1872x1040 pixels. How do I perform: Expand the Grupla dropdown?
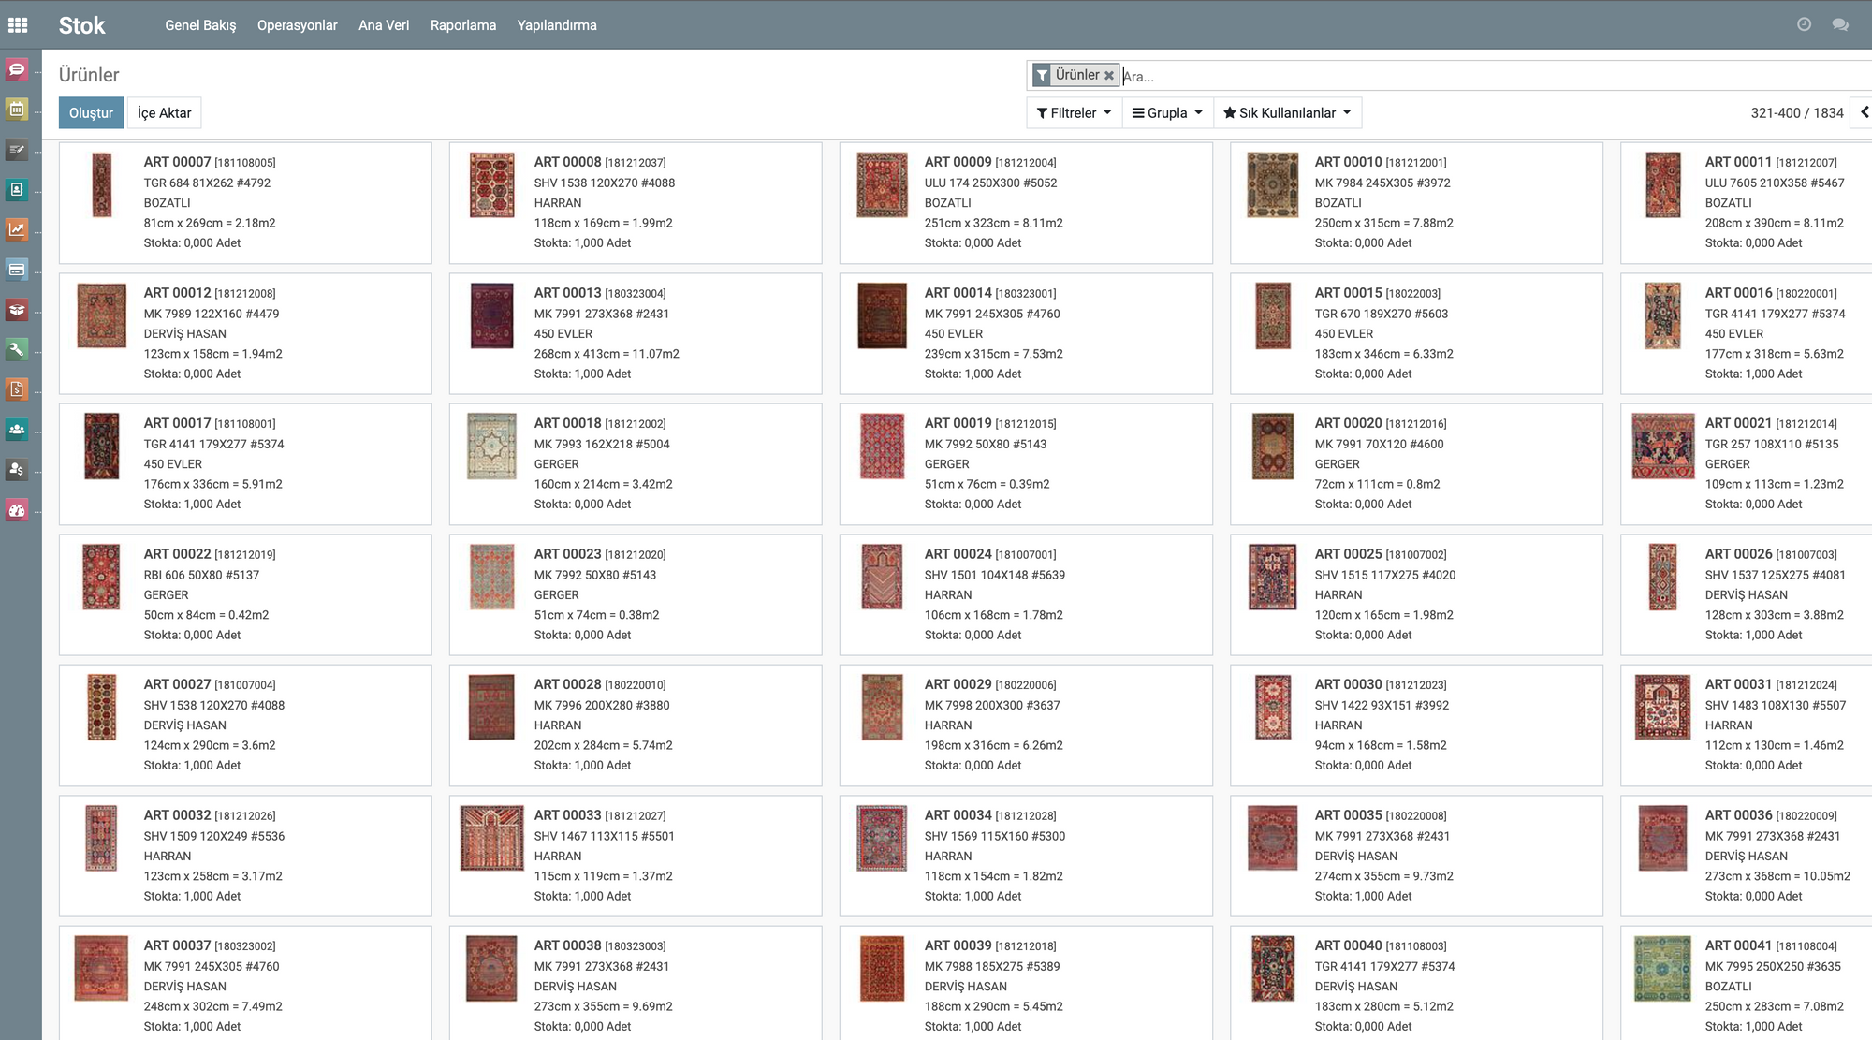point(1167,113)
